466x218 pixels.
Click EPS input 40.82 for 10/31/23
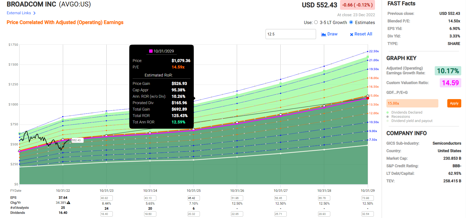coord(106,198)
